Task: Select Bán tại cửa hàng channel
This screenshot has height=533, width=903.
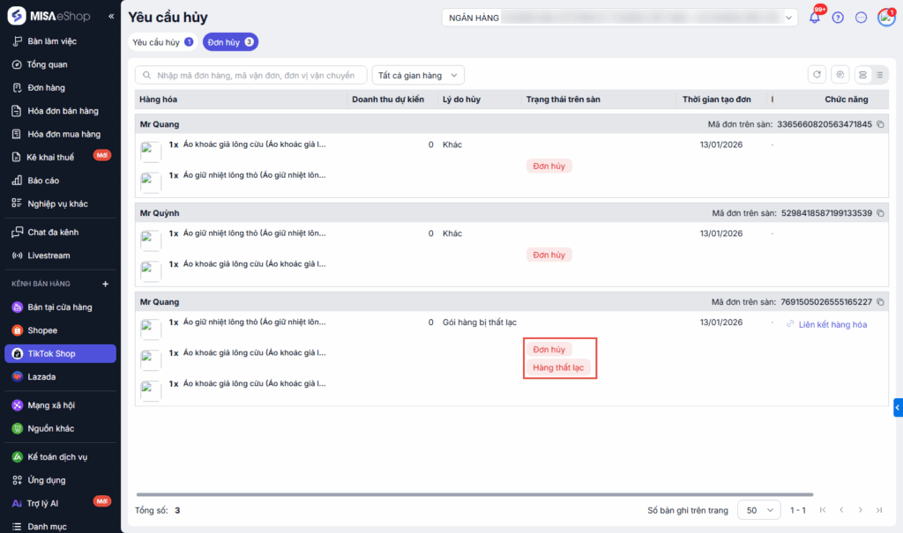Action: point(61,307)
